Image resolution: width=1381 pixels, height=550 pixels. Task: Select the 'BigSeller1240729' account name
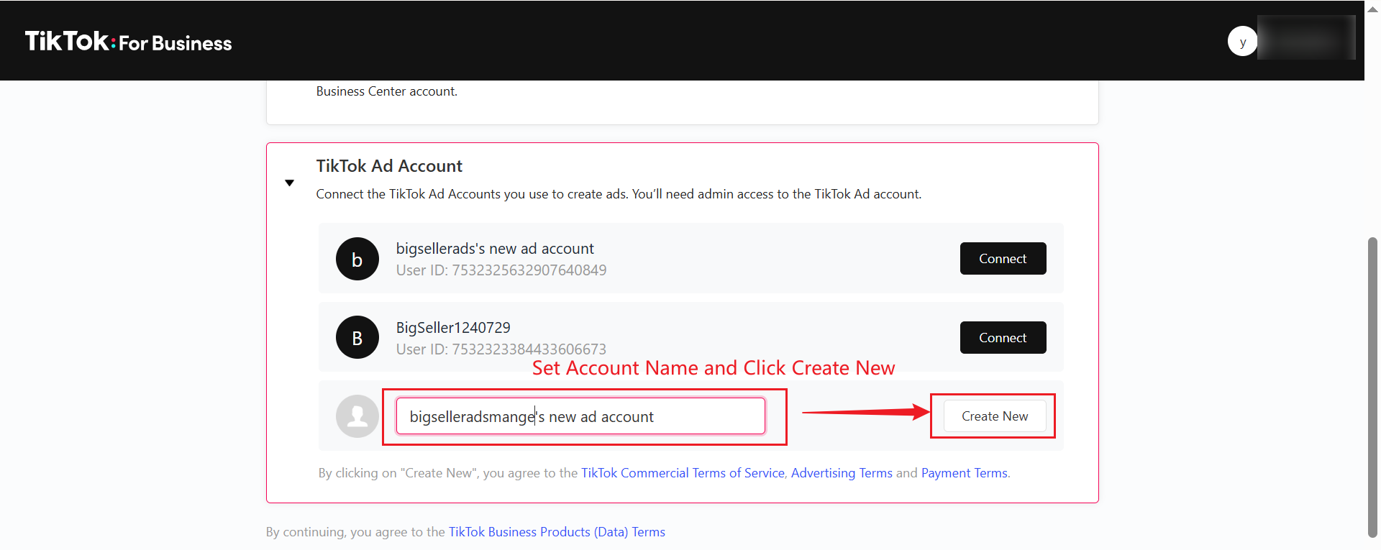click(453, 328)
